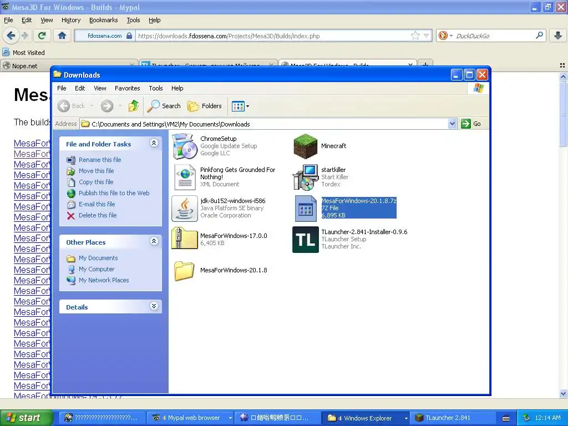The image size is (568, 426).
Task: Open the Explorer Help menu
Action: [177, 88]
